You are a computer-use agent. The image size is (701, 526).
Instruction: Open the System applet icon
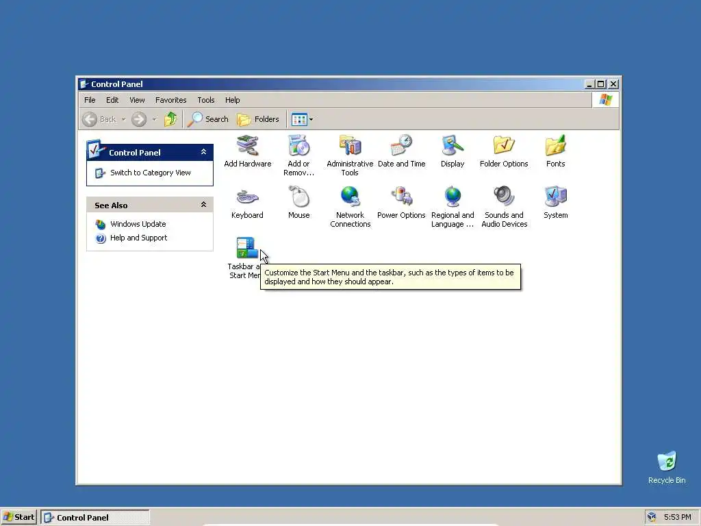tap(555, 203)
